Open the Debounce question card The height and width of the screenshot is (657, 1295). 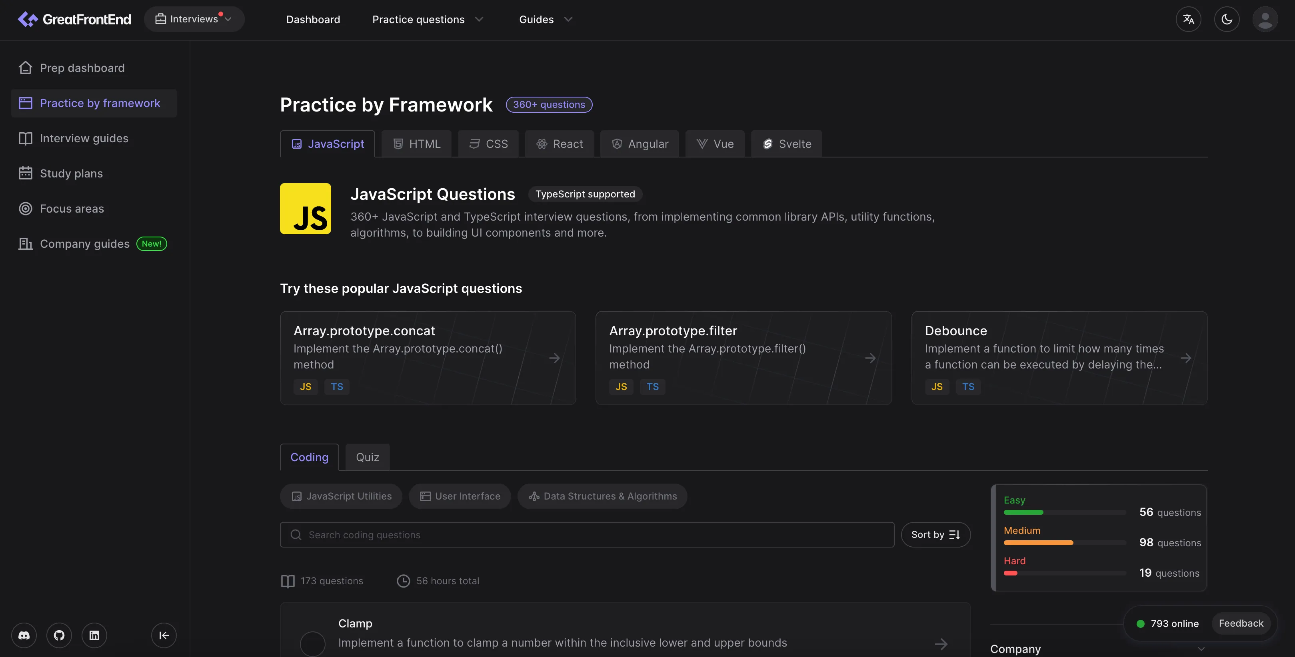pos(1059,358)
